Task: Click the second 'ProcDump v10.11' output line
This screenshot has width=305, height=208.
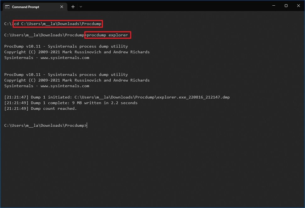Action: [x=66, y=74]
